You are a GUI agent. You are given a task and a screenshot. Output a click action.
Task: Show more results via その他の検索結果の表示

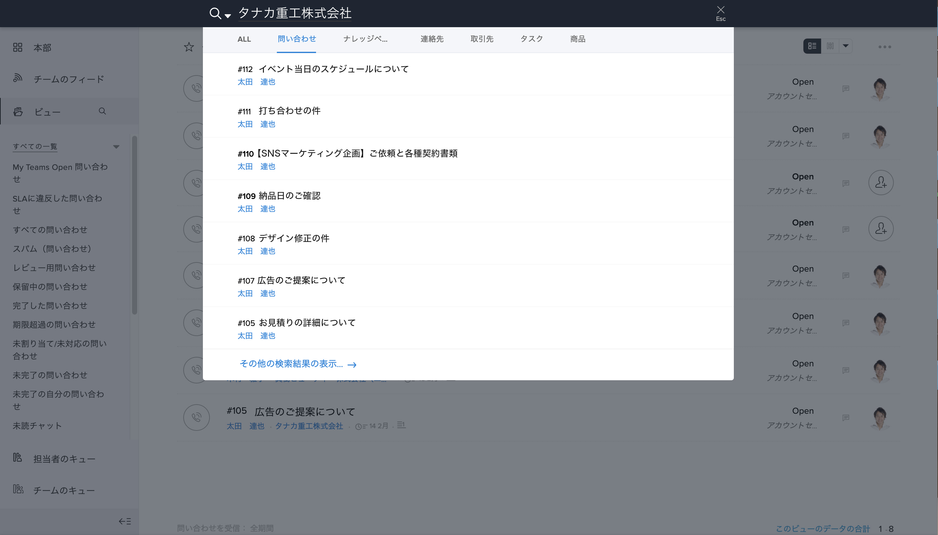pyautogui.click(x=298, y=364)
